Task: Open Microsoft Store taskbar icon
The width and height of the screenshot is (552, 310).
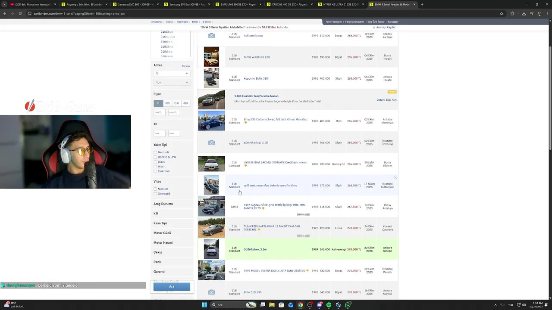Action: point(281,305)
